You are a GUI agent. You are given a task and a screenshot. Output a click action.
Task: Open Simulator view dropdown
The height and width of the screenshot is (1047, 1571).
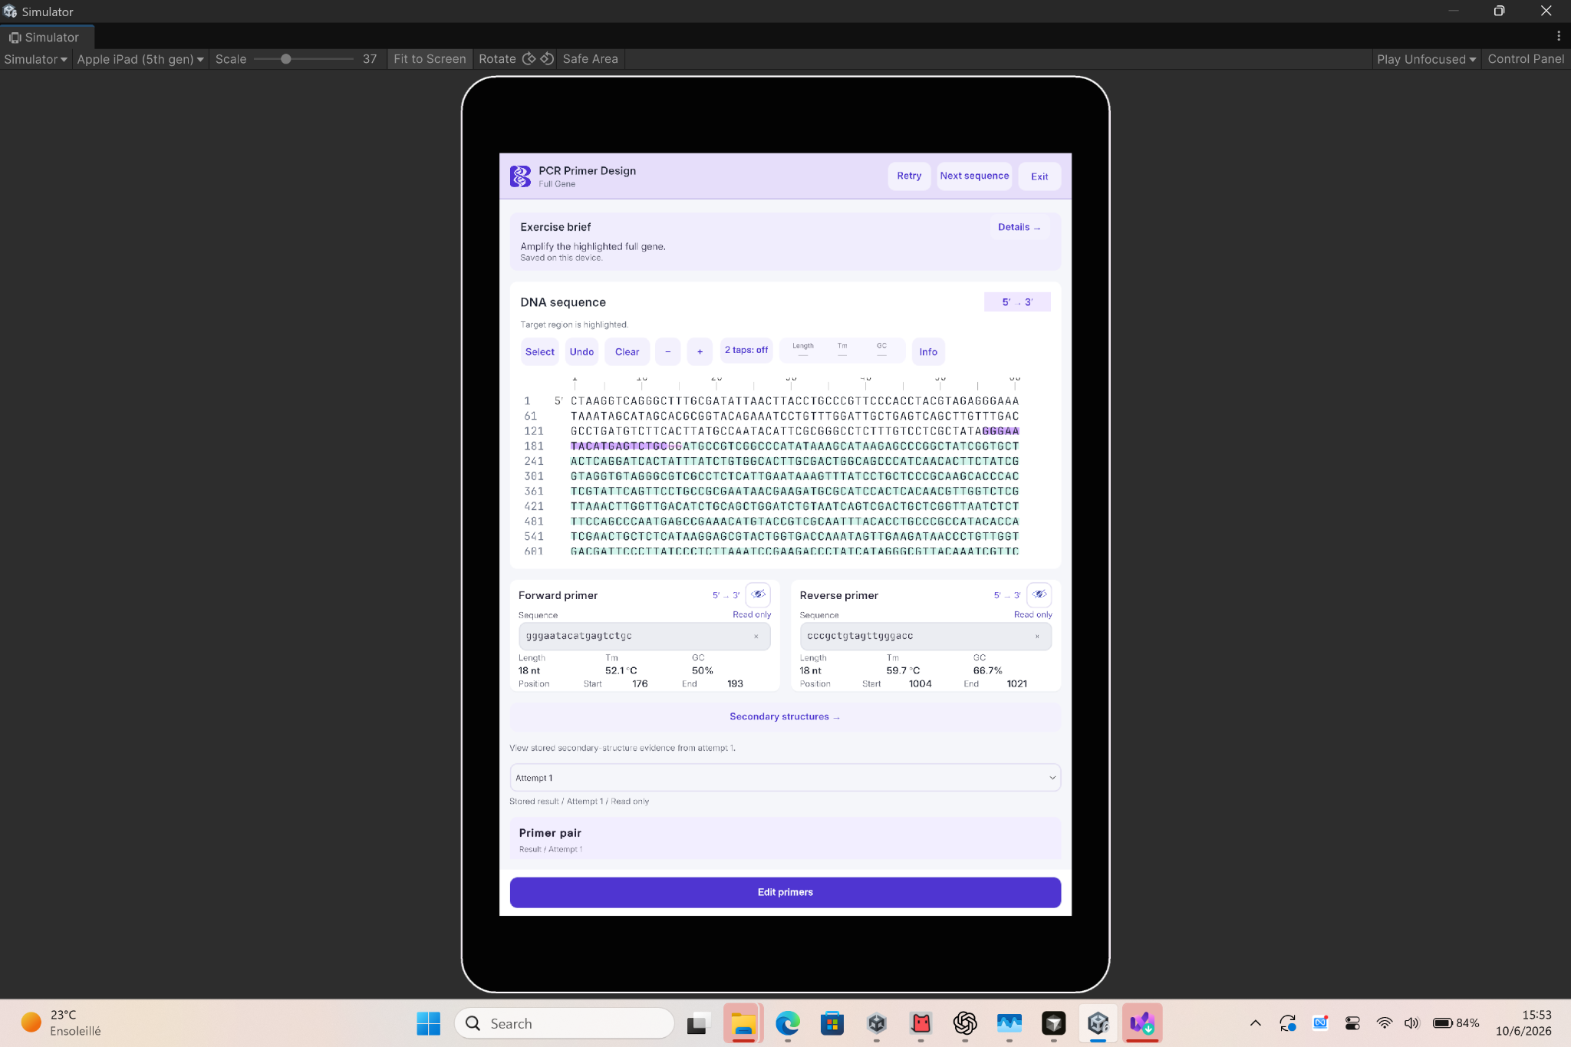pos(35,59)
